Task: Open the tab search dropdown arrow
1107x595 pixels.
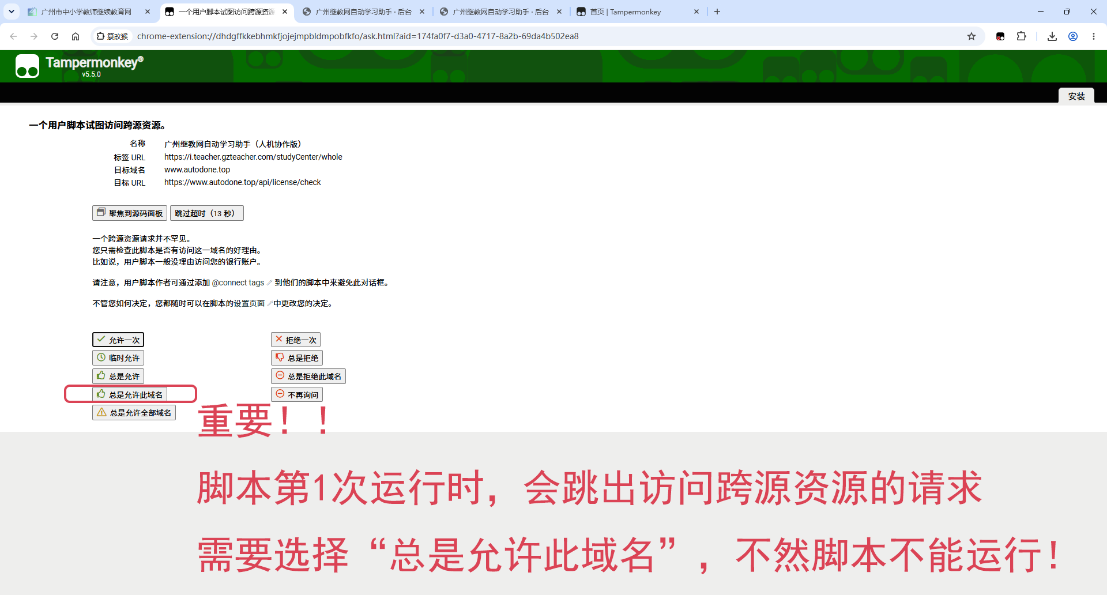Action: [12, 12]
